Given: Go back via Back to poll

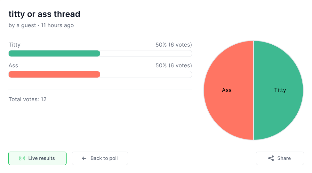Looking at the screenshot, I should 100,158.
